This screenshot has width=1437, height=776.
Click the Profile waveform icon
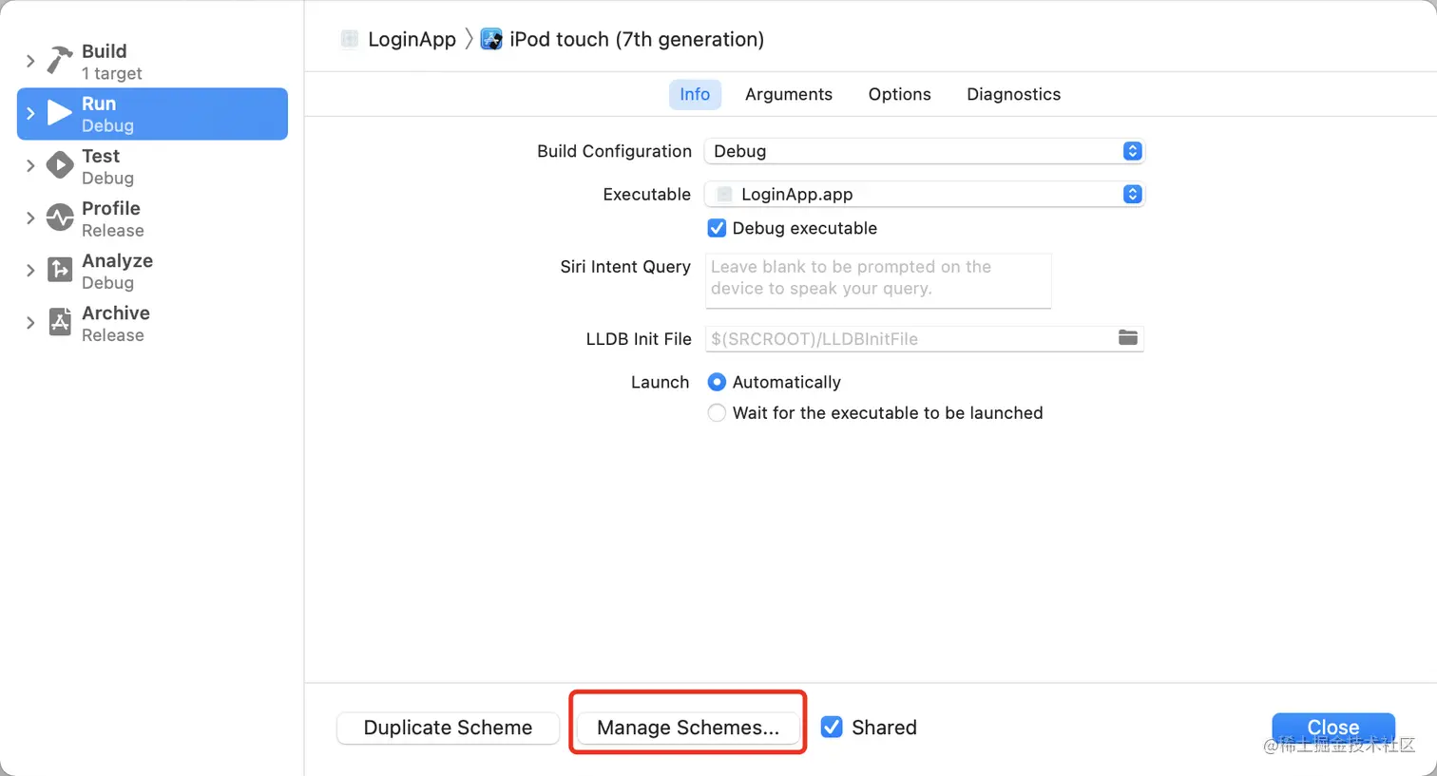click(x=60, y=218)
